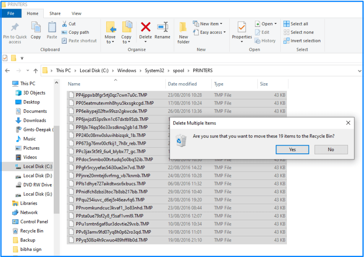Viewport: 364px width, 257px height.
Task: Open Recycle Bin in navigation pane
Action: (28, 231)
